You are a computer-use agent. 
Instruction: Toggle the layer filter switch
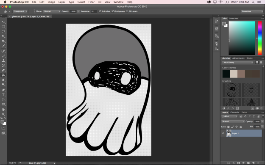pos(263,116)
